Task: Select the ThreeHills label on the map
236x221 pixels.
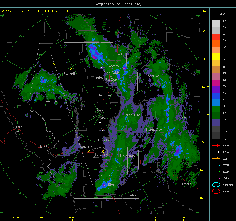Action: pos(132,115)
